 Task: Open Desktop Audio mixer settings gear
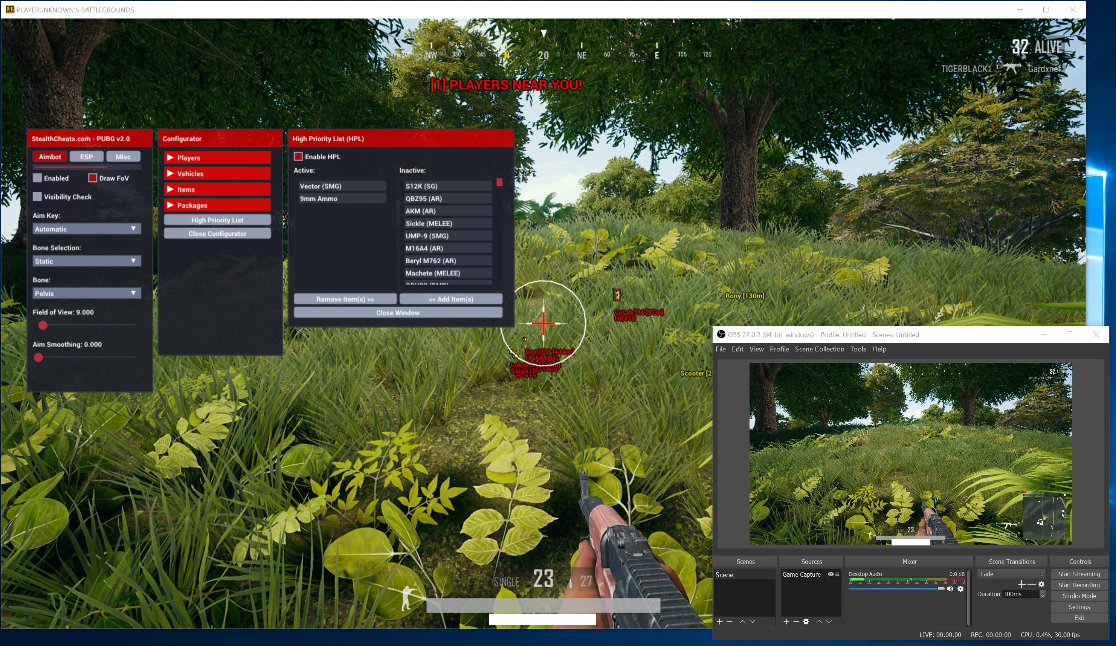coord(960,589)
